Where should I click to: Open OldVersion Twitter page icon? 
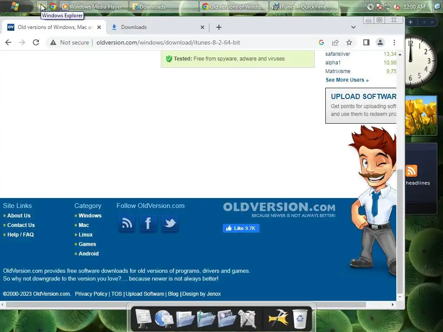(170, 223)
